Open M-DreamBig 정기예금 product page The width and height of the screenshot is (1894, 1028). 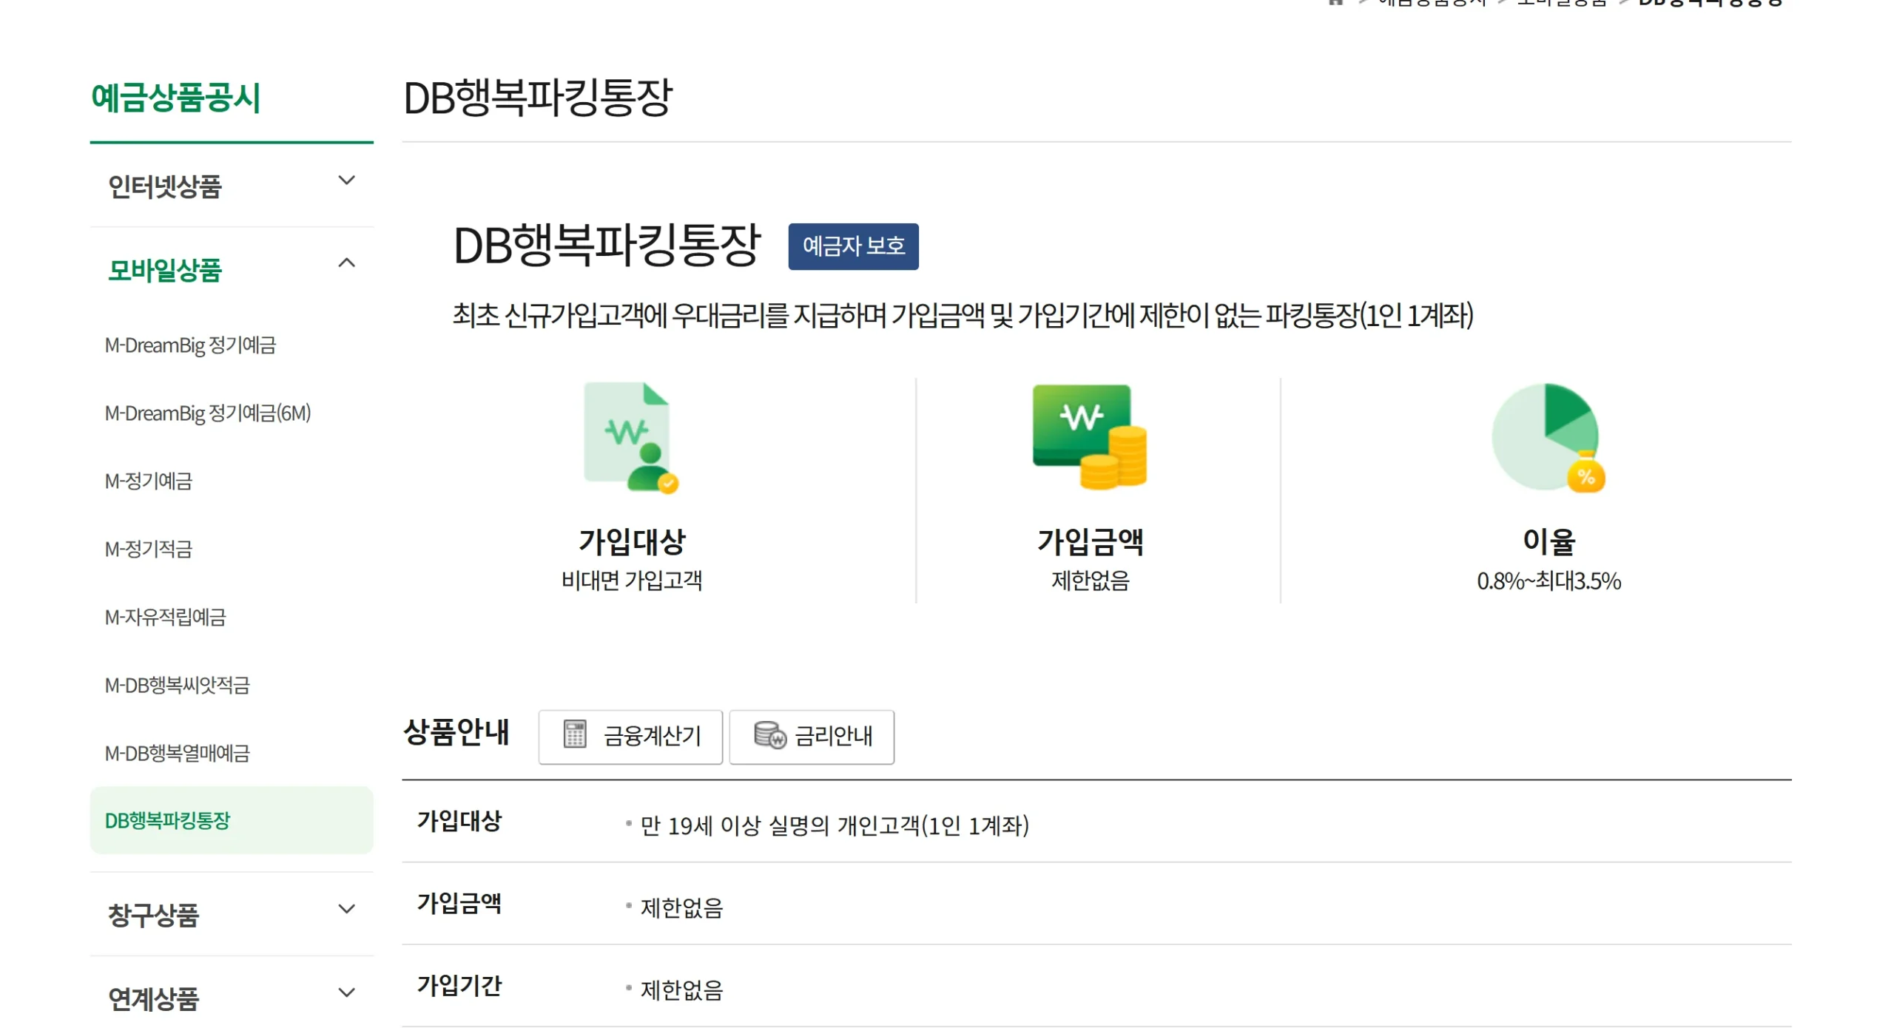pyautogui.click(x=190, y=345)
